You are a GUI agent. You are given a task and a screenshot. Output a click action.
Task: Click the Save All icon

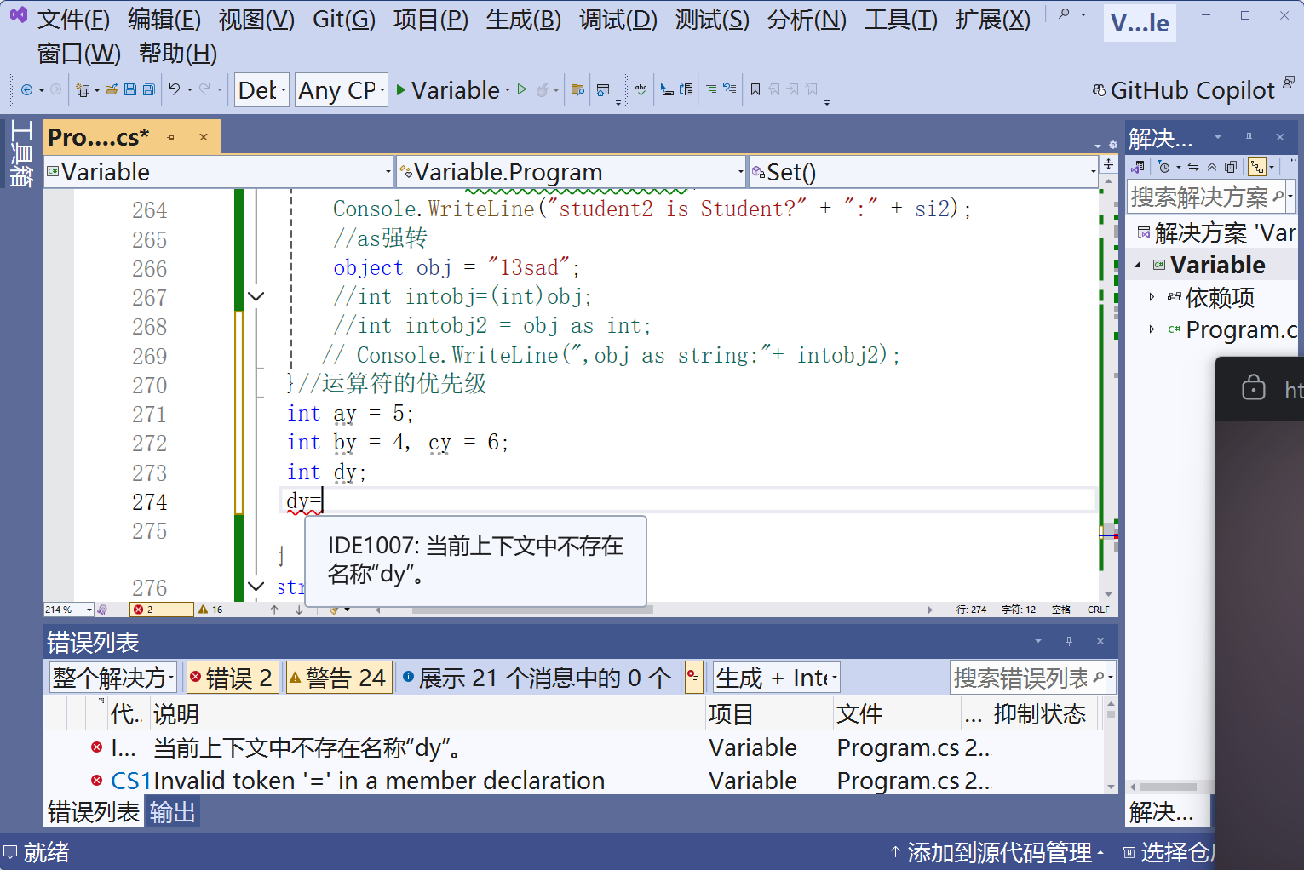148,89
